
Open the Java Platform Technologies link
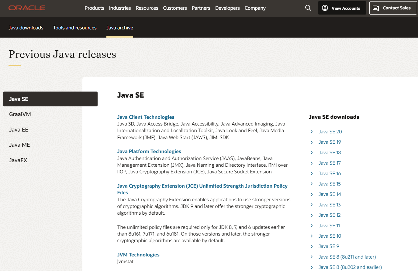(149, 151)
